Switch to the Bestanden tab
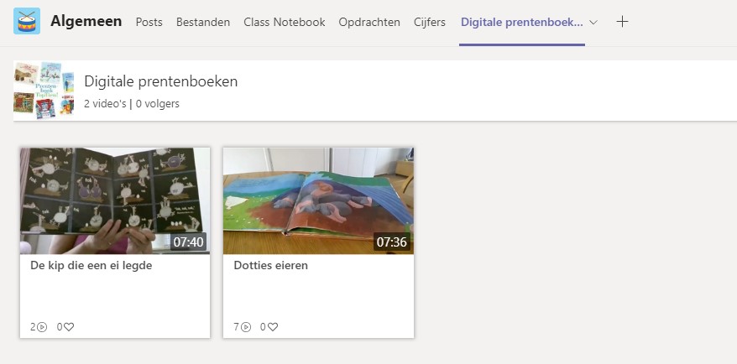 tap(203, 22)
